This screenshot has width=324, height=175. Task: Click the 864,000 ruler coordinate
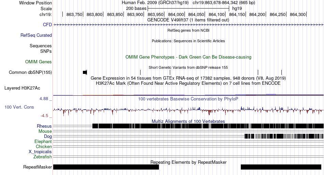tap(176, 14)
